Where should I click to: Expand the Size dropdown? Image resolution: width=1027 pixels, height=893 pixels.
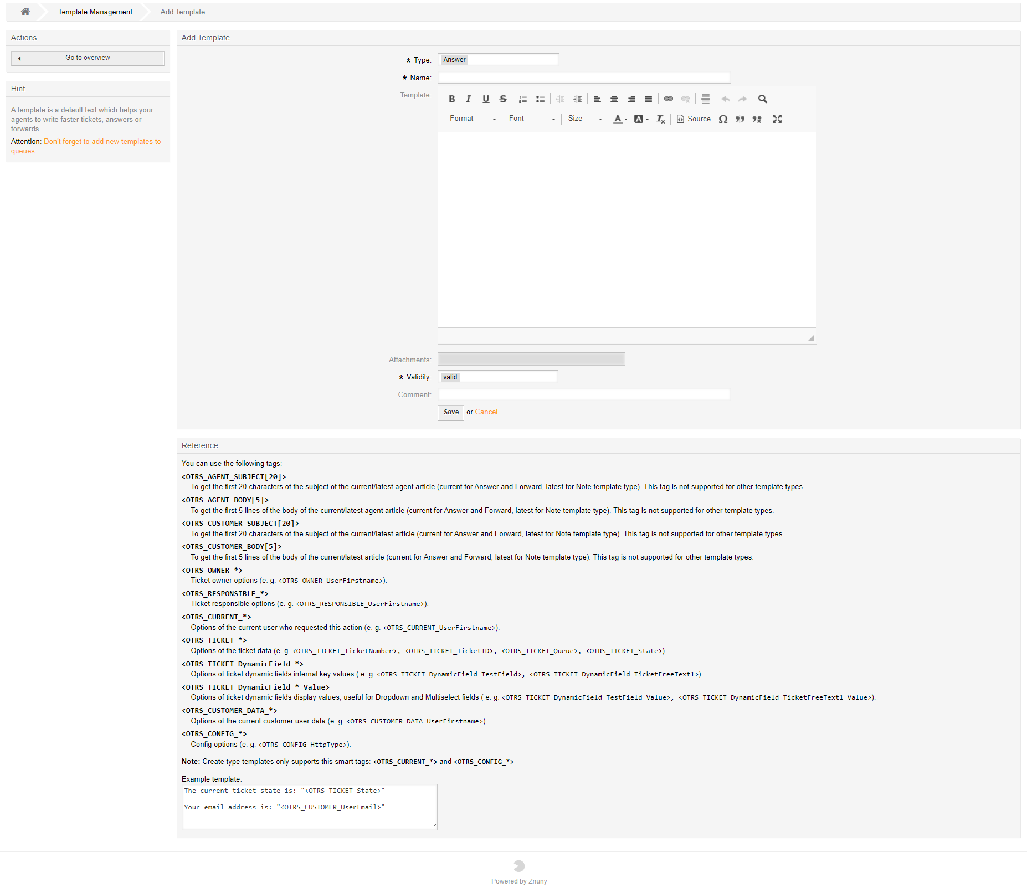click(x=584, y=119)
